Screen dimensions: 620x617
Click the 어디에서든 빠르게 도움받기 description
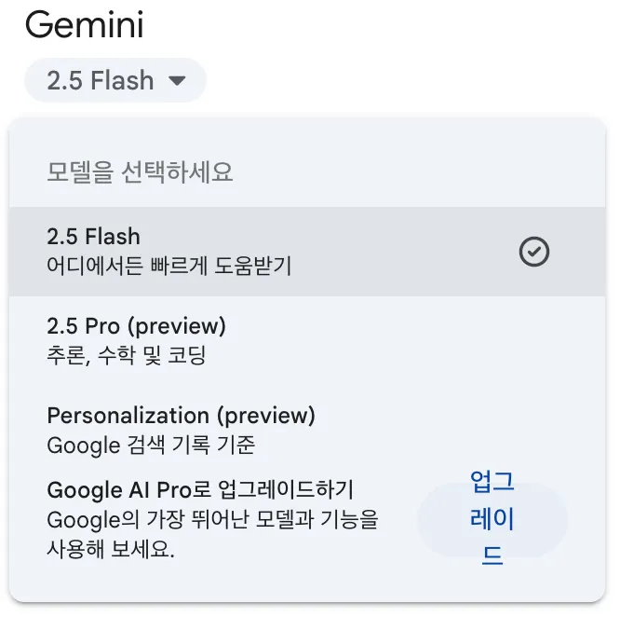pos(169,266)
